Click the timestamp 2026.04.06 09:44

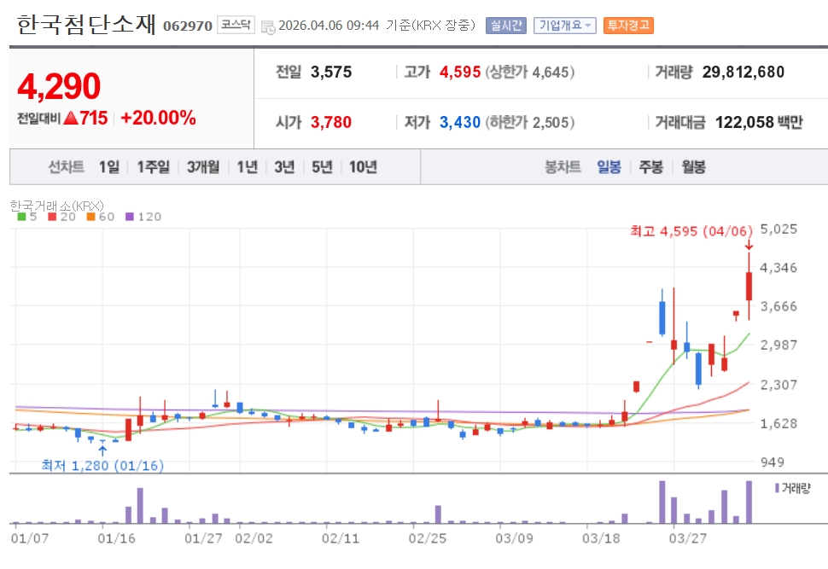point(329,26)
